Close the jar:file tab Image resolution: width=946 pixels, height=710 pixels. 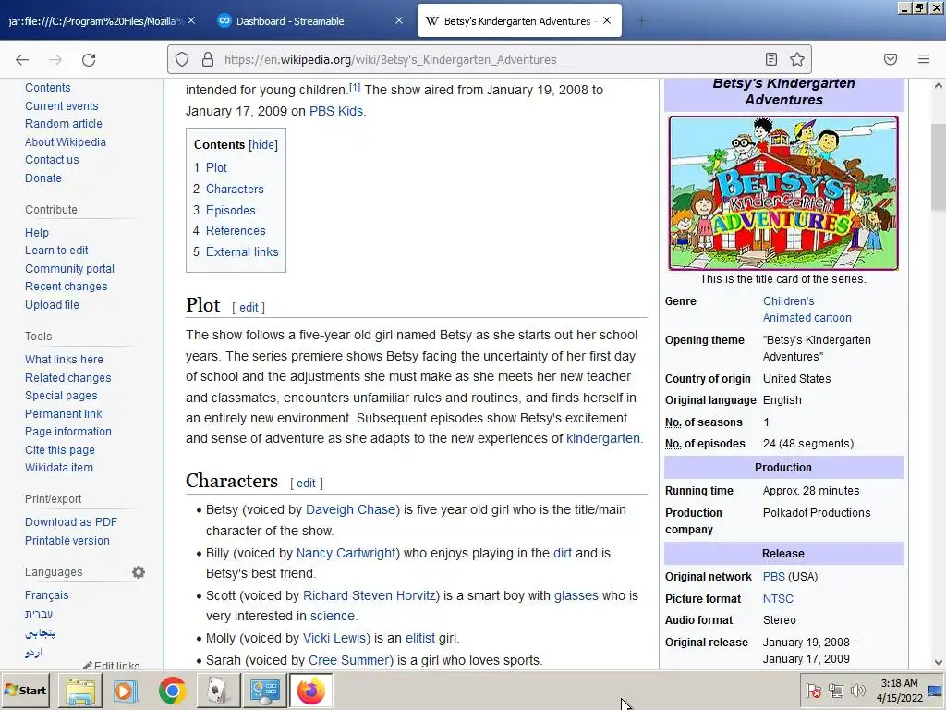point(191,20)
